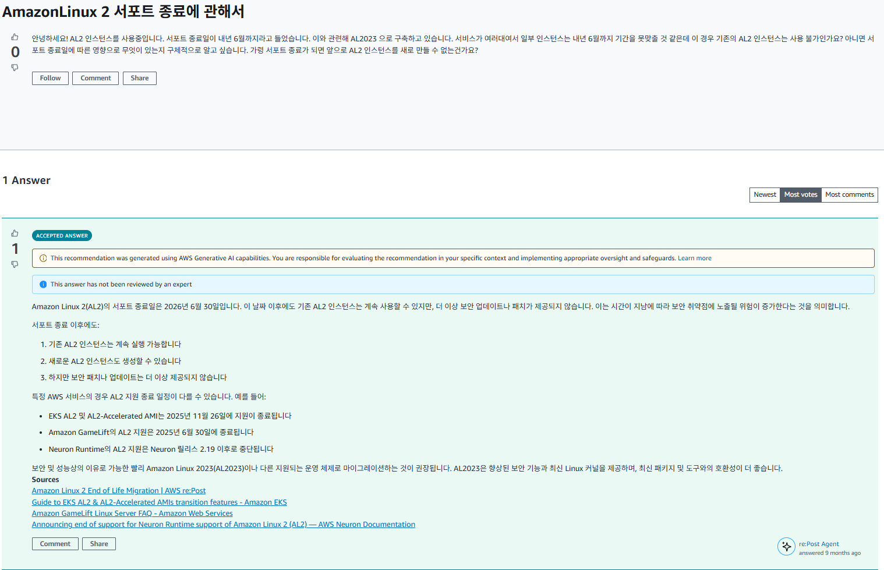Click the re:Post Agent avatar icon
The image size is (884, 570).
[x=786, y=546]
